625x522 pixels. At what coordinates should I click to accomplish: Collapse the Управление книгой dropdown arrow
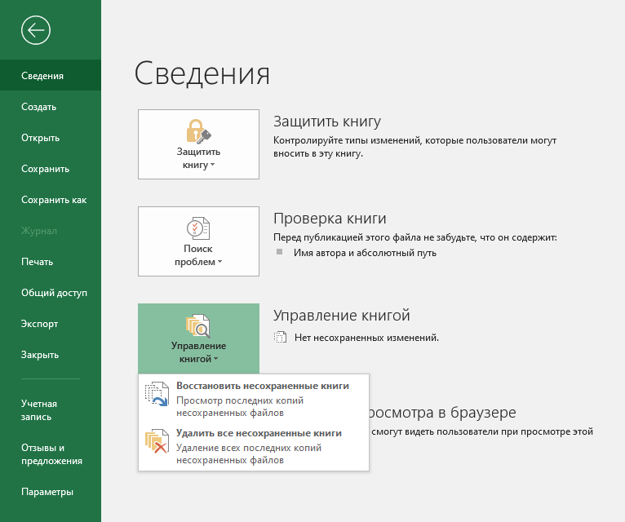click(215, 359)
